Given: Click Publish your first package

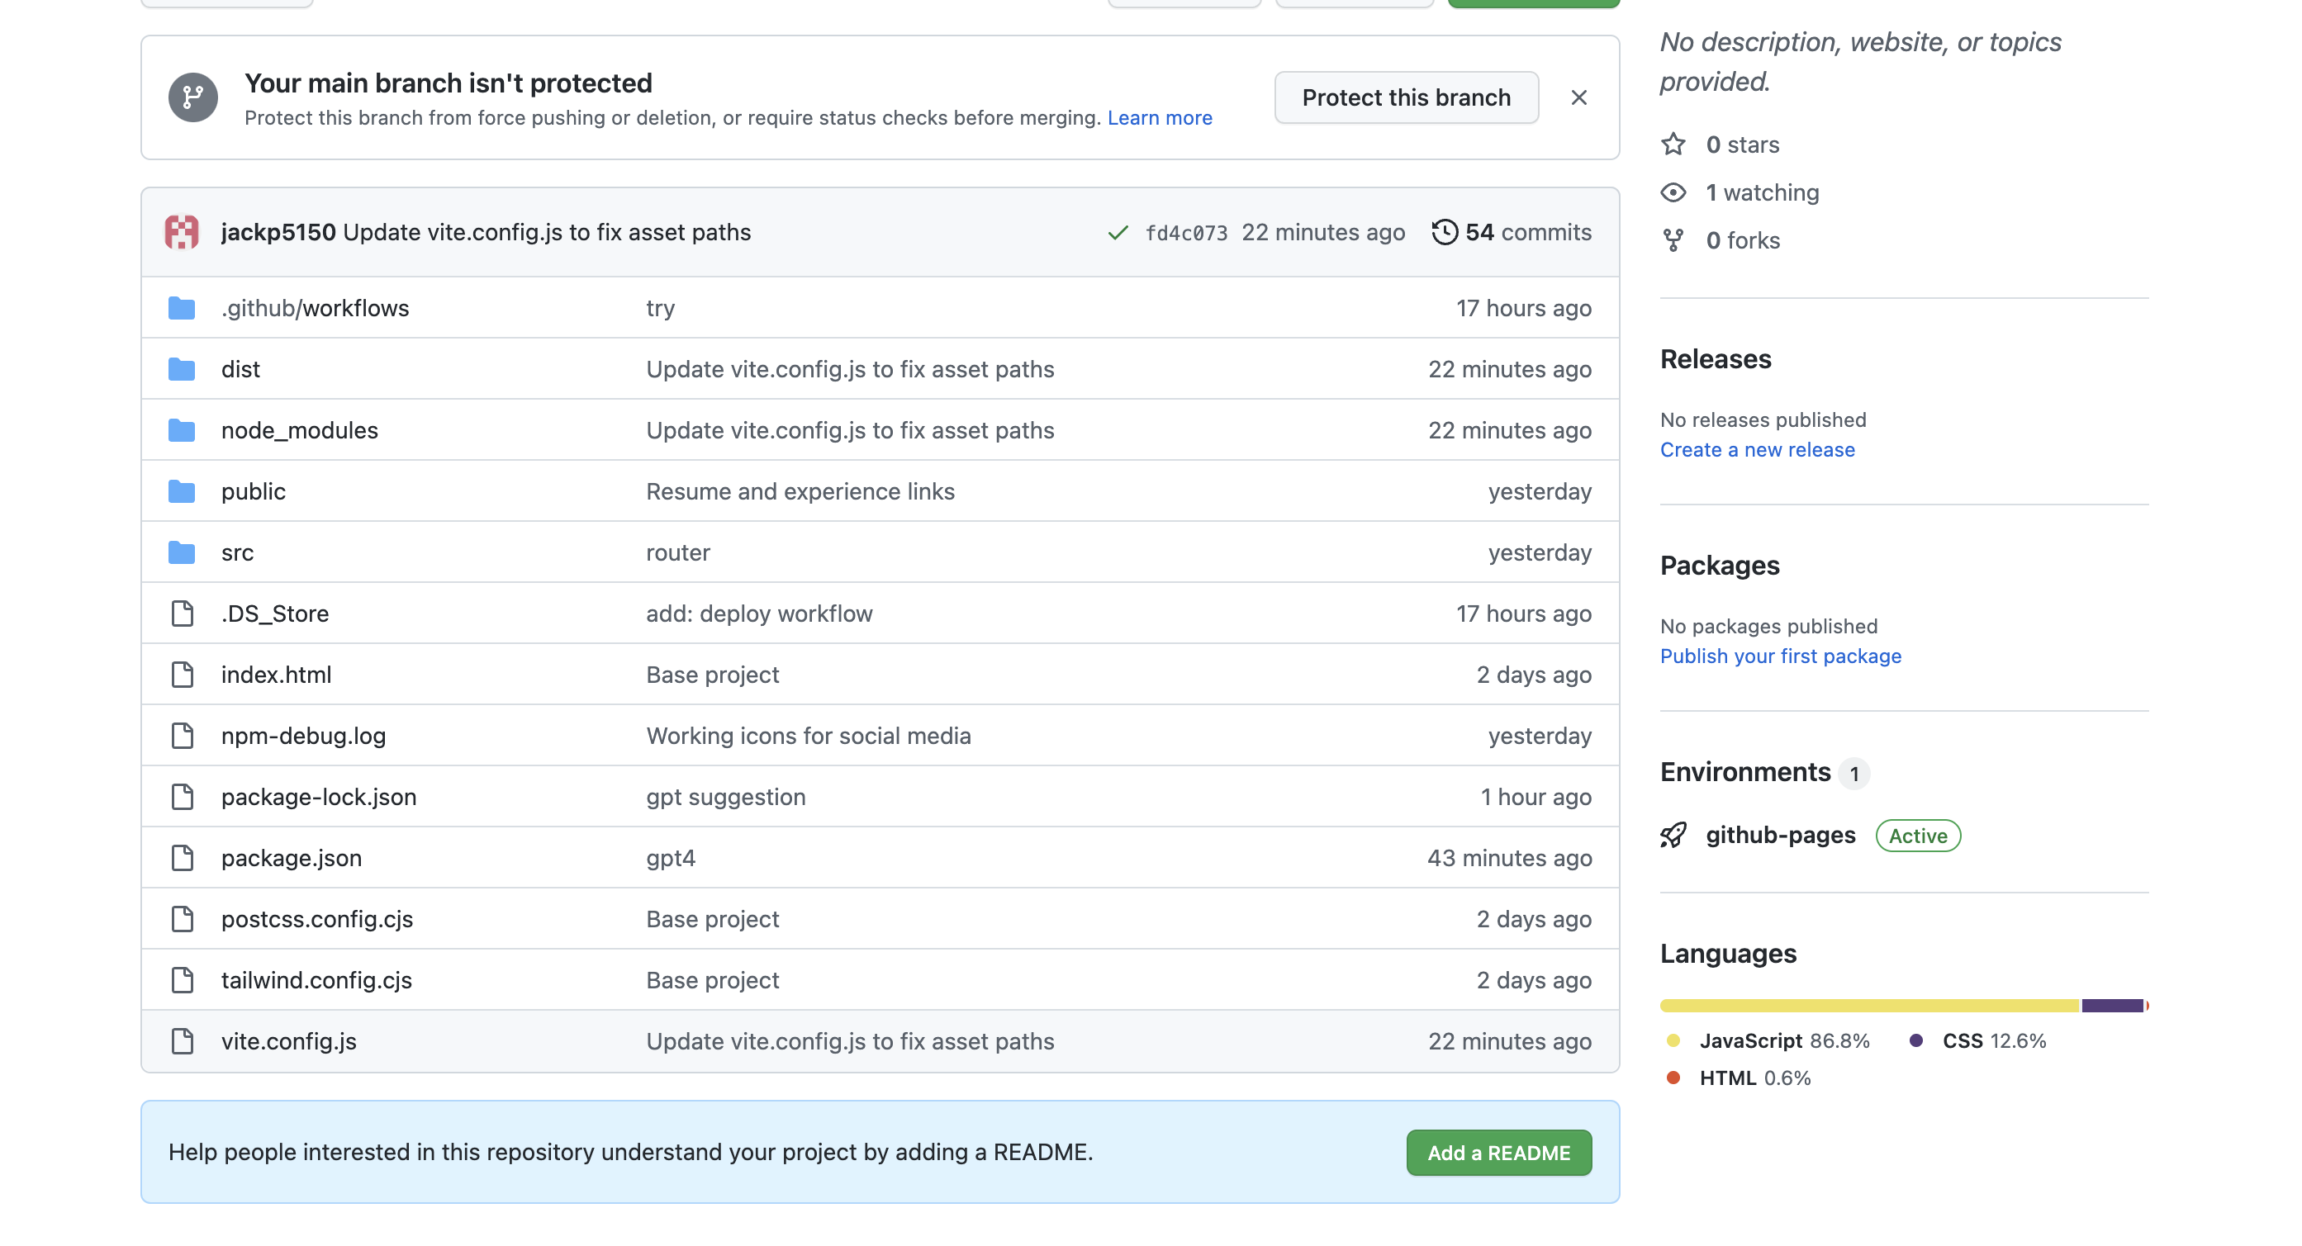Looking at the screenshot, I should [x=1780, y=656].
